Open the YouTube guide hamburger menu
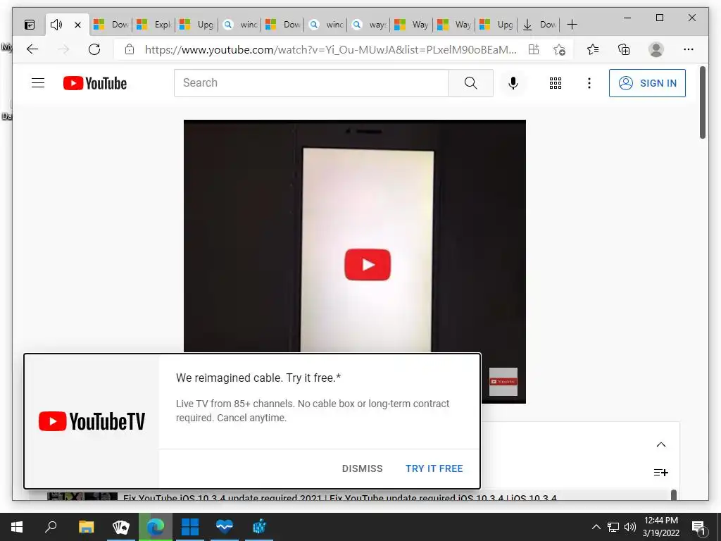This screenshot has width=721, height=541. pyautogui.click(x=38, y=83)
